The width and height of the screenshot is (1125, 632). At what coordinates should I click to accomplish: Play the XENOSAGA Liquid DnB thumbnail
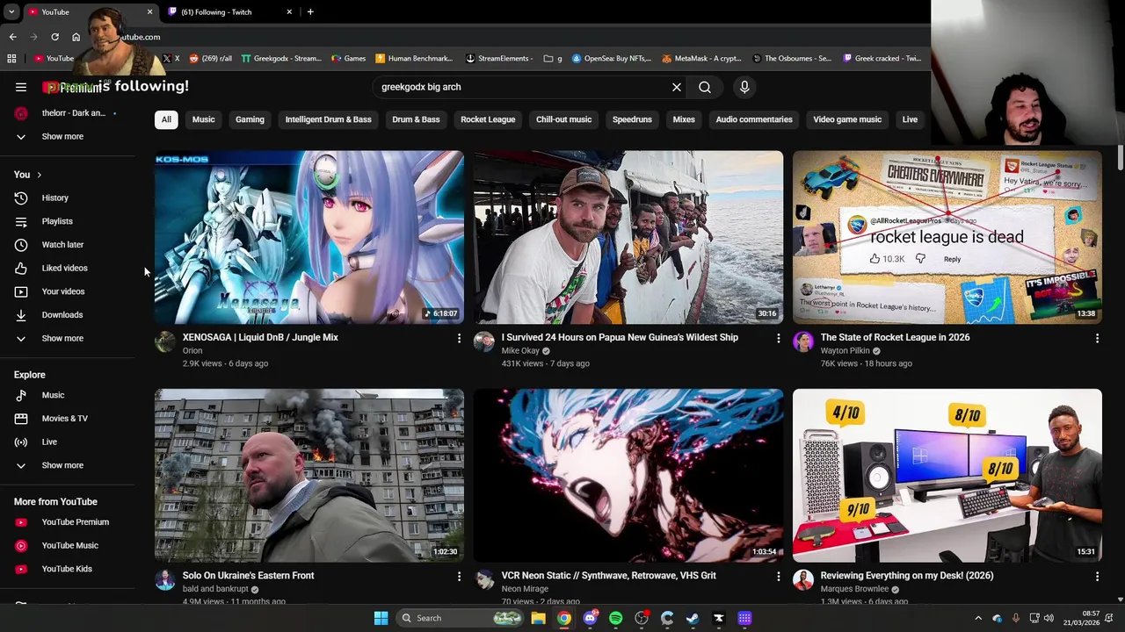(309, 238)
